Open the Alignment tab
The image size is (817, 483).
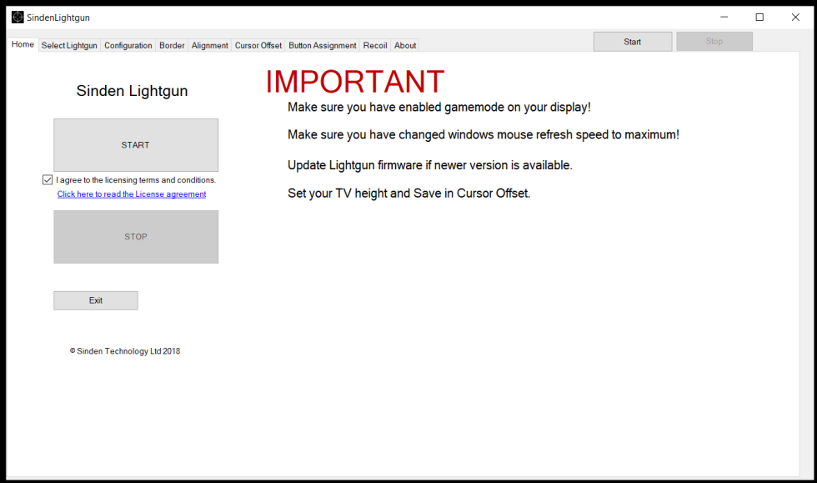[209, 45]
